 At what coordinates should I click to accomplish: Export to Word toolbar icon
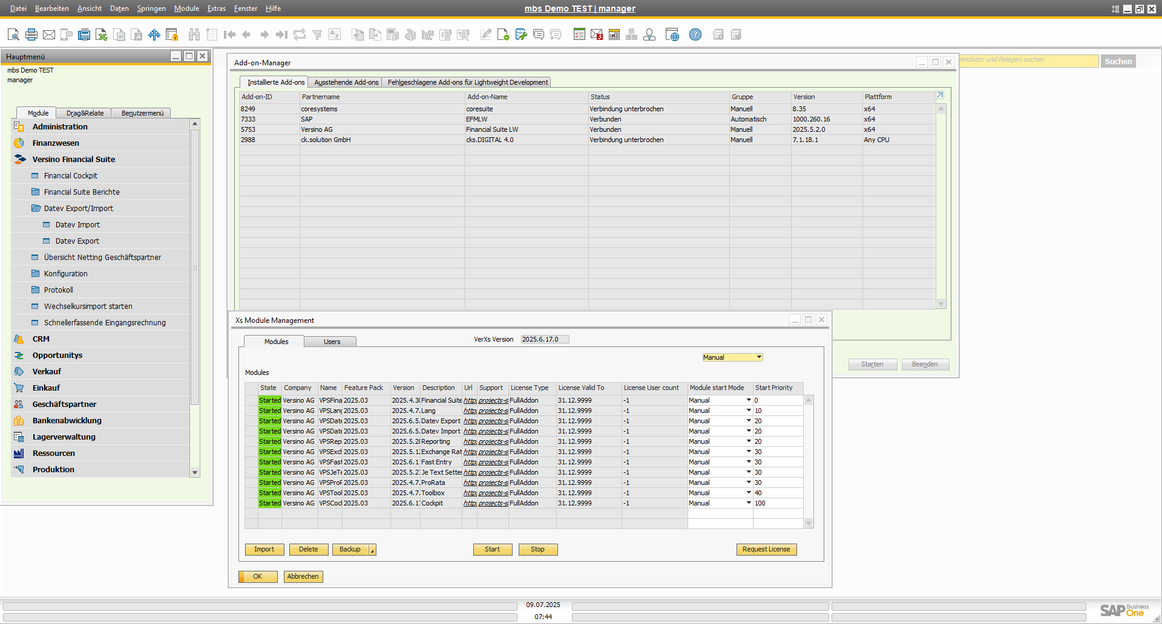[120, 34]
